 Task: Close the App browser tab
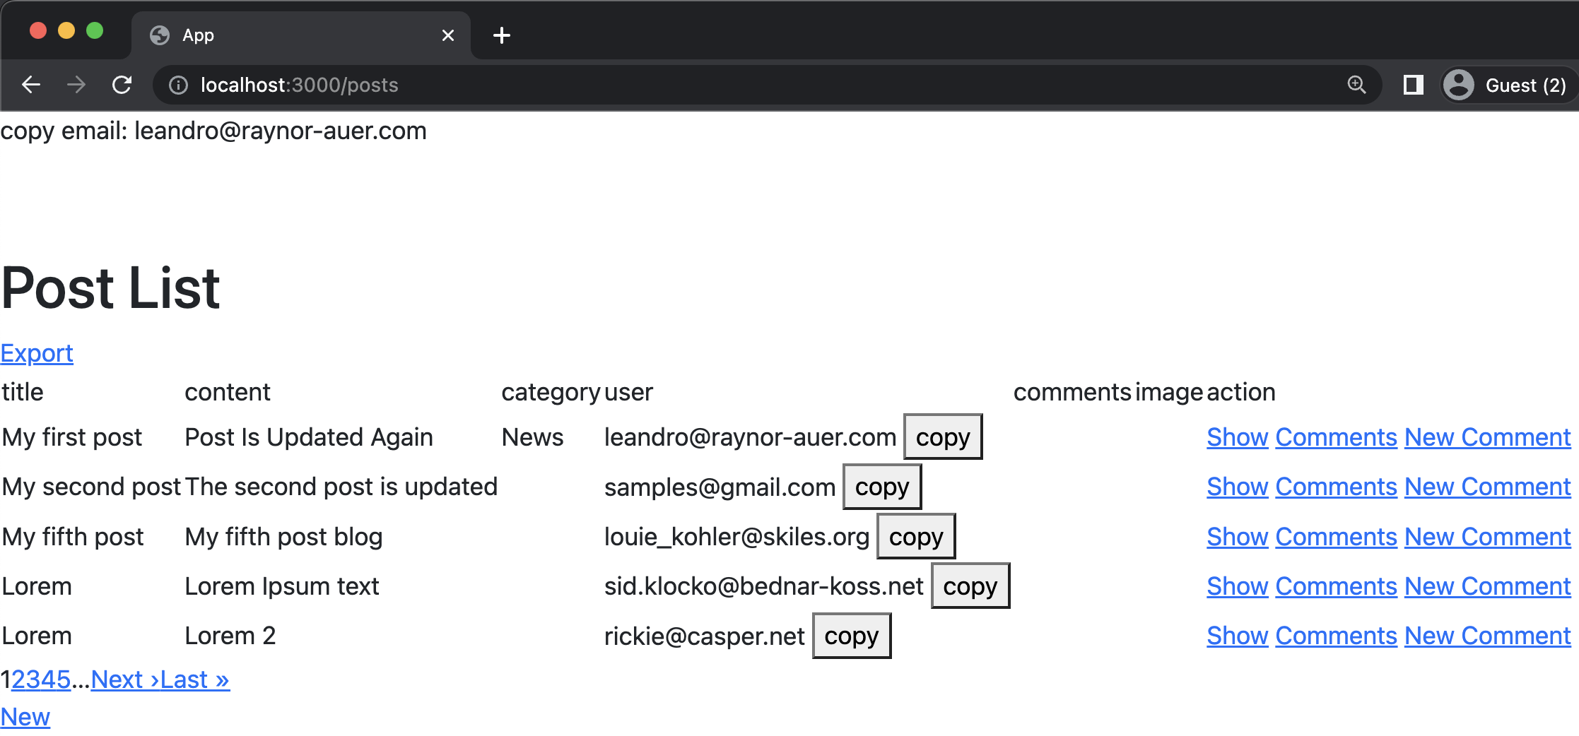pyautogui.click(x=448, y=35)
